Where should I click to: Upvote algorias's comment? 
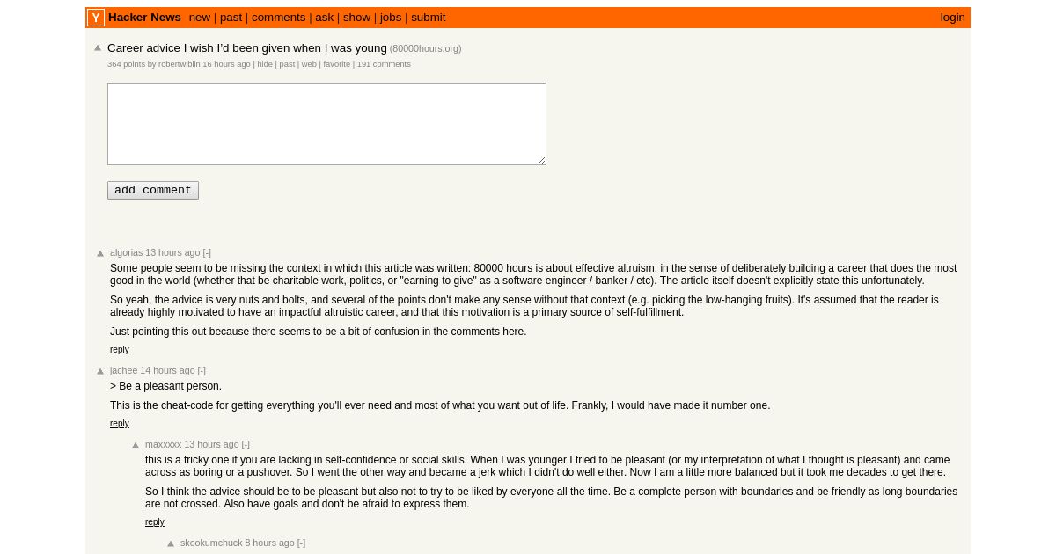pyautogui.click(x=100, y=253)
